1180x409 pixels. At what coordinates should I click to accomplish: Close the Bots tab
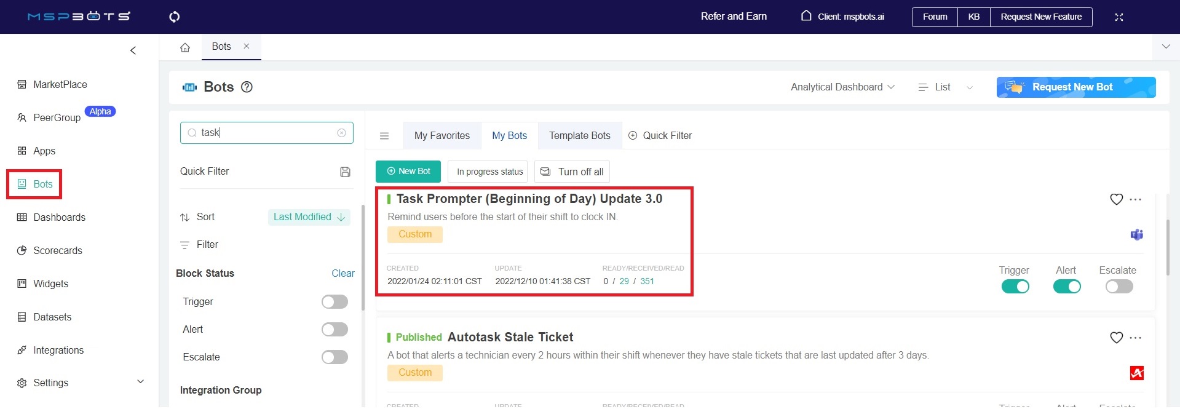pos(247,46)
